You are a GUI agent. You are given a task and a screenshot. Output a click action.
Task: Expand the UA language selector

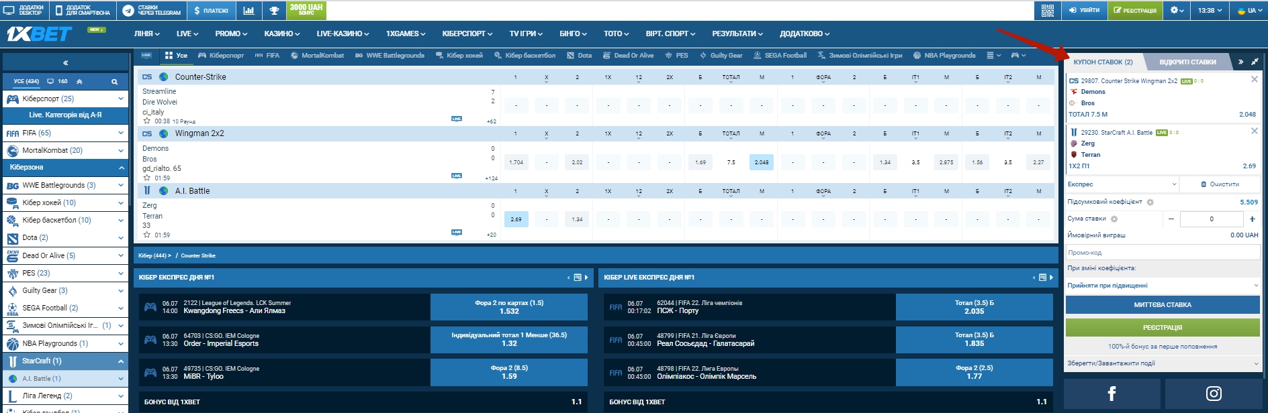tap(1249, 10)
